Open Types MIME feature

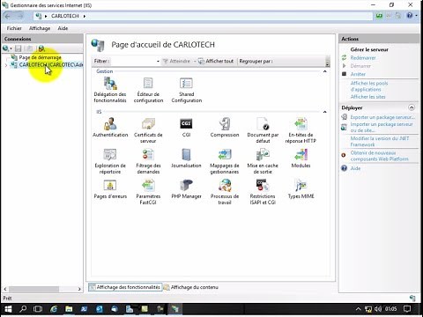(x=301, y=189)
